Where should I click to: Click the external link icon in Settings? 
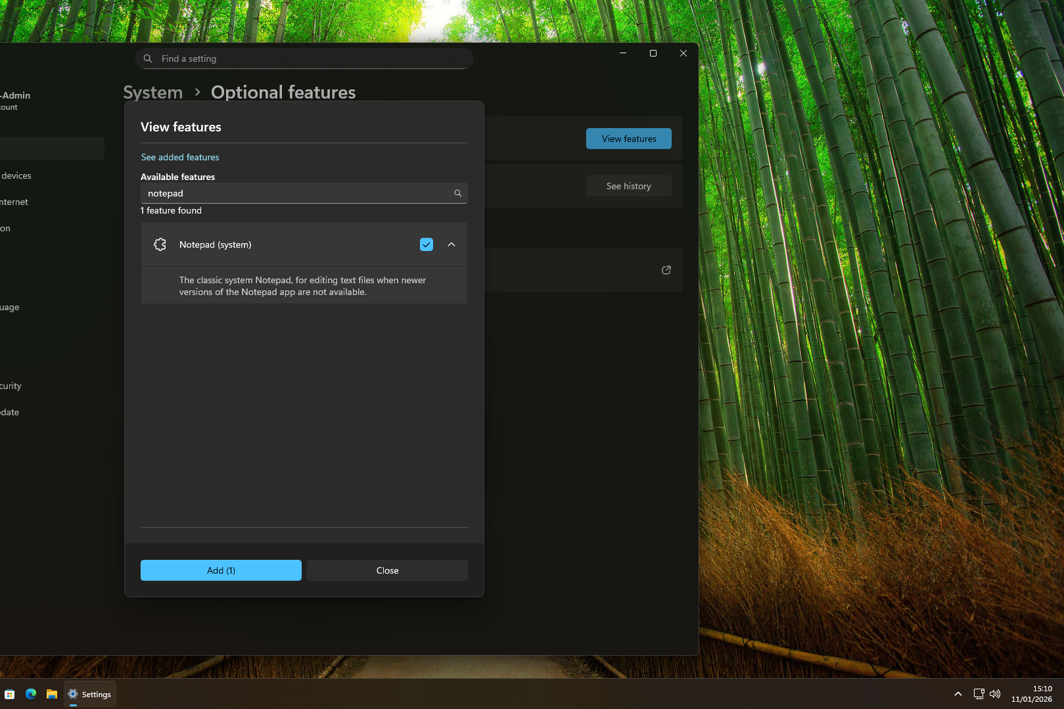click(x=666, y=270)
